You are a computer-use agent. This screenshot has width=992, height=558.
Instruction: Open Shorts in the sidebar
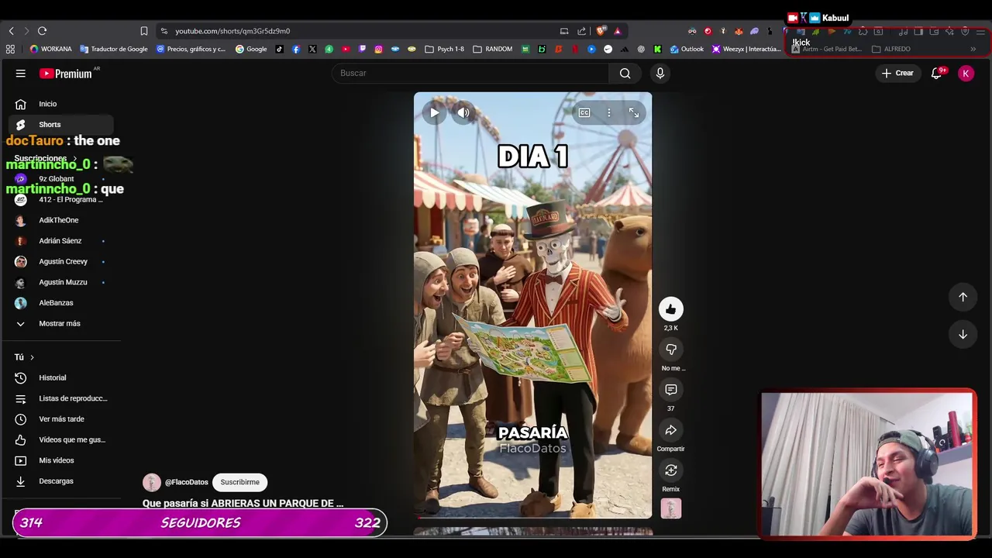[60, 125]
